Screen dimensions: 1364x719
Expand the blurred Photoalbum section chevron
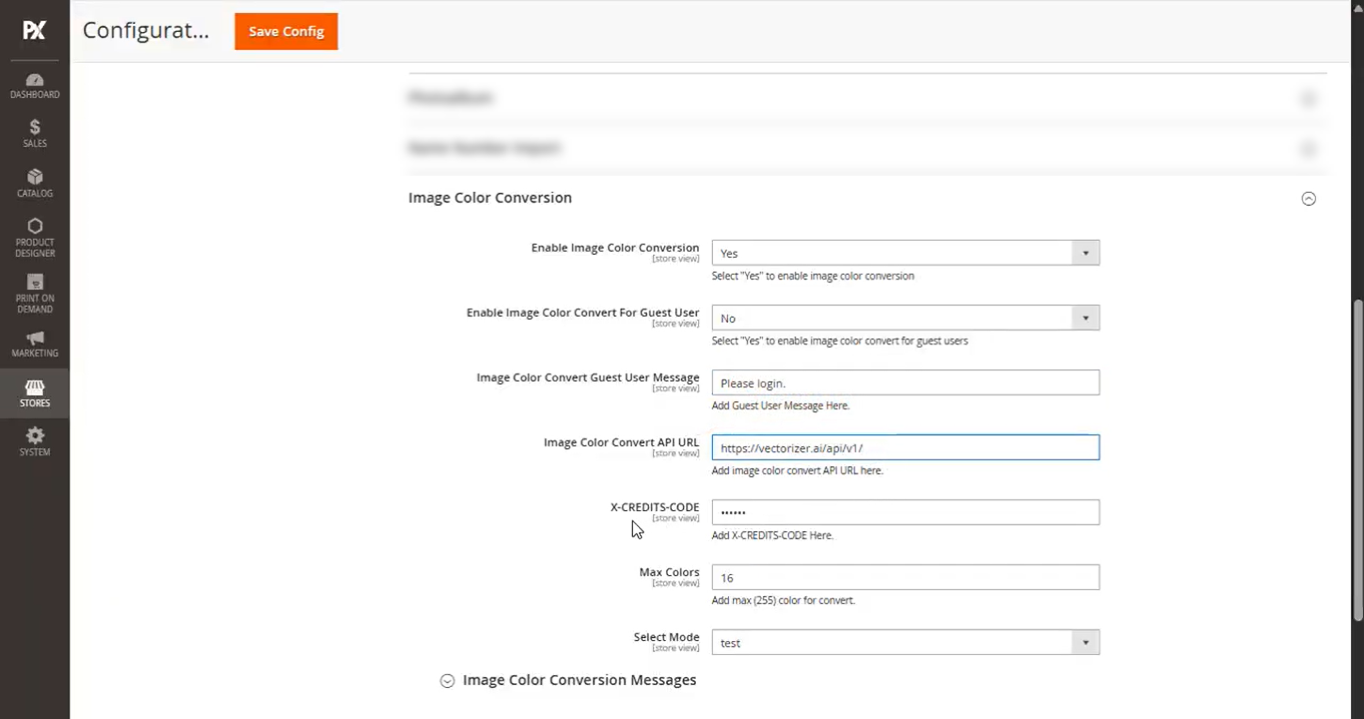click(x=1308, y=98)
